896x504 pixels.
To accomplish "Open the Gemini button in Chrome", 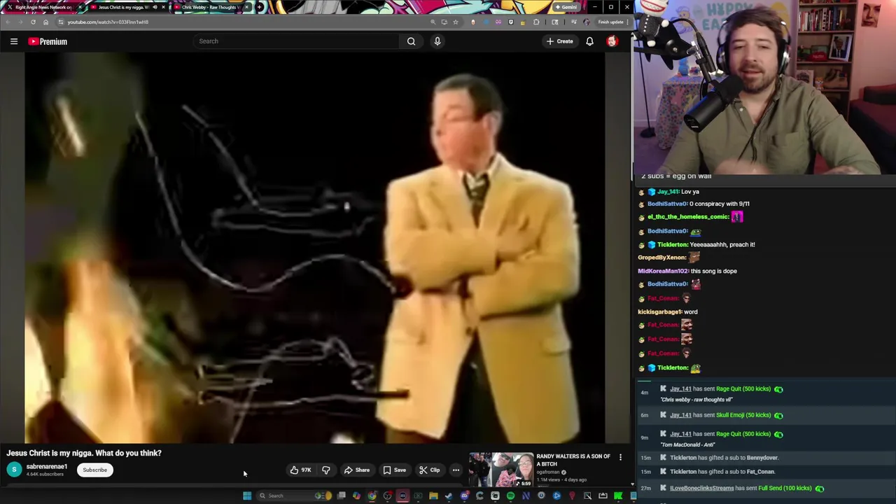I will pos(566,7).
